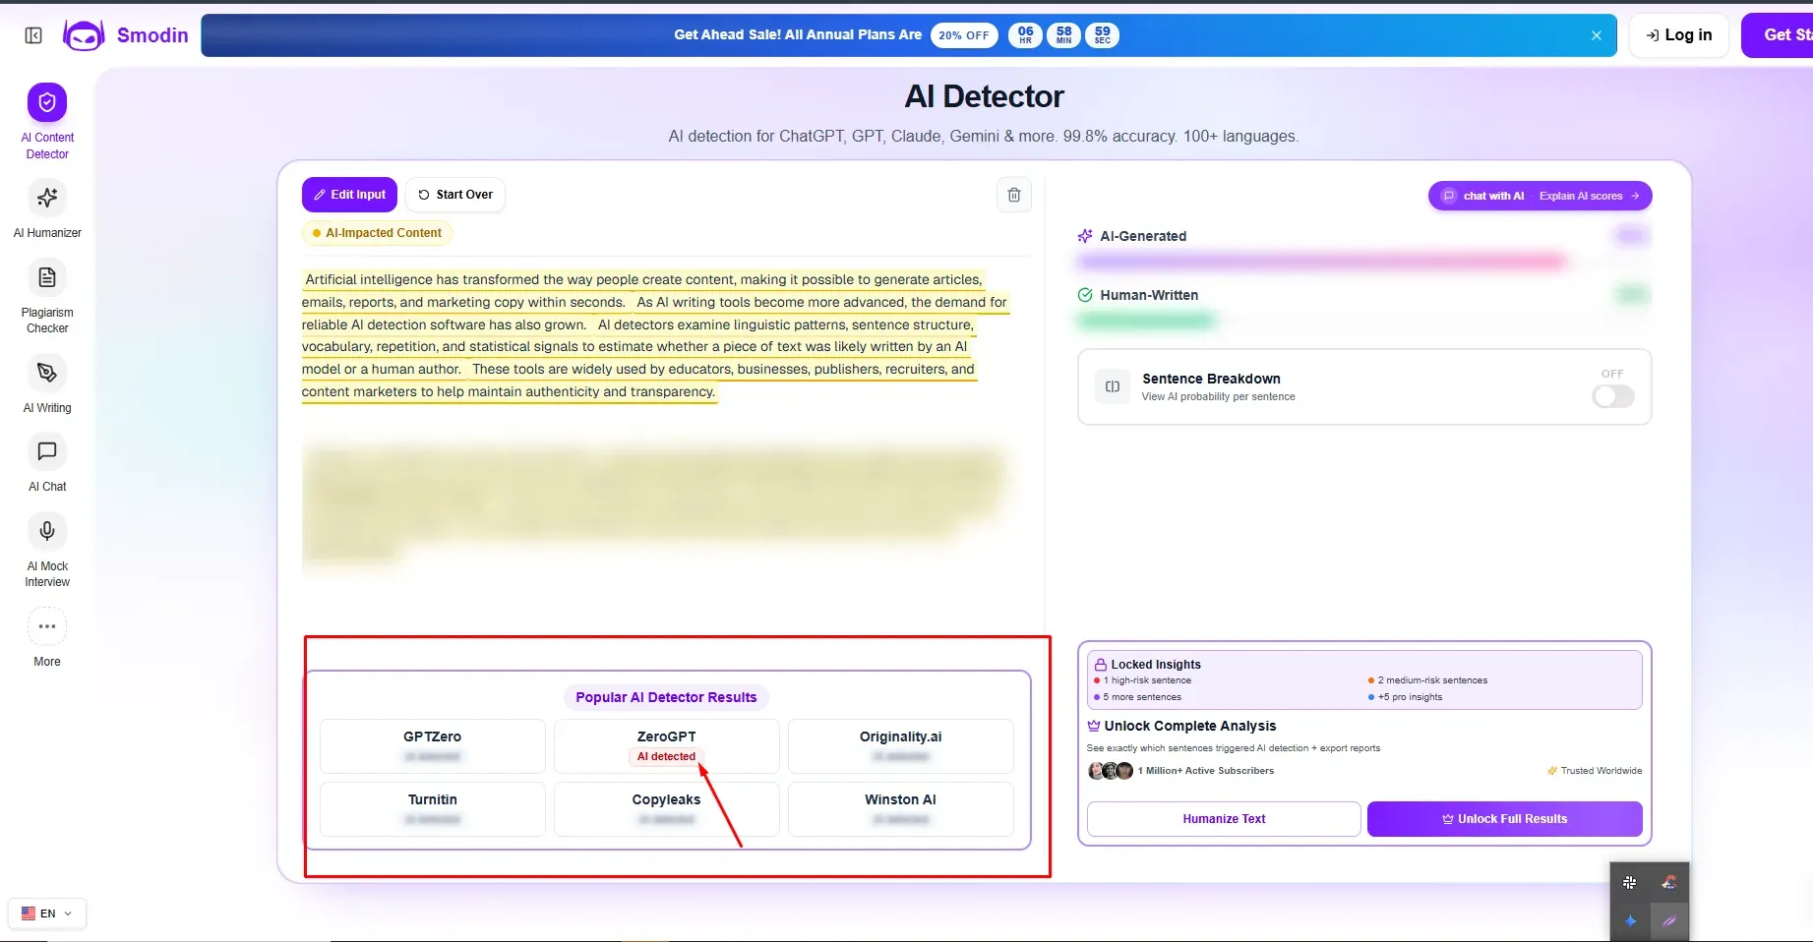This screenshot has height=942, width=1813.
Task: Dismiss the Get Ahead Sale banner
Action: click(x=1597, y=35)
